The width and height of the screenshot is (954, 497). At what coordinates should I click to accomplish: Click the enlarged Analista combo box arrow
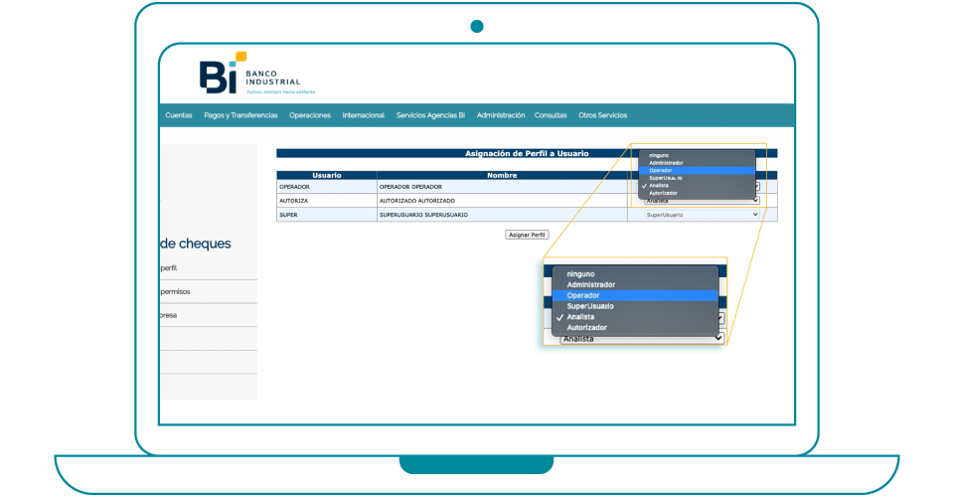coord(717,338)
